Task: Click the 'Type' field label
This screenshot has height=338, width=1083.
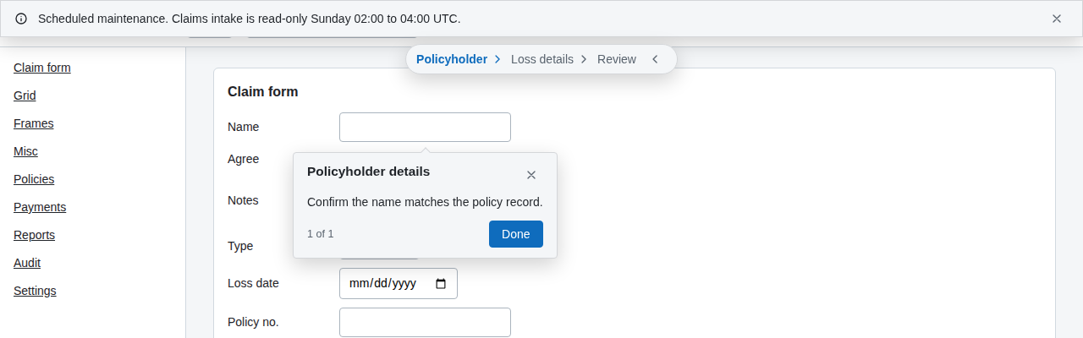Action: (x=240, y=246)
